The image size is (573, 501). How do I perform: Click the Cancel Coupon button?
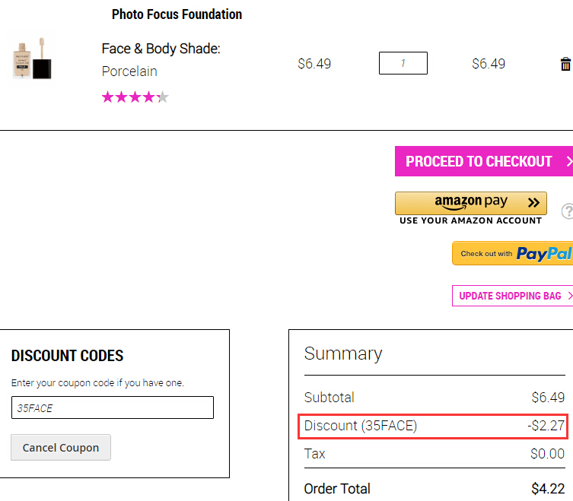(x=61, y=447)
